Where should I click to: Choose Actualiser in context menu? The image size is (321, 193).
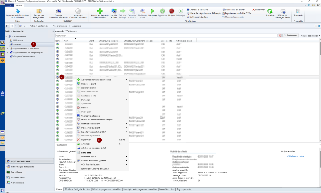tap(102, 144)
